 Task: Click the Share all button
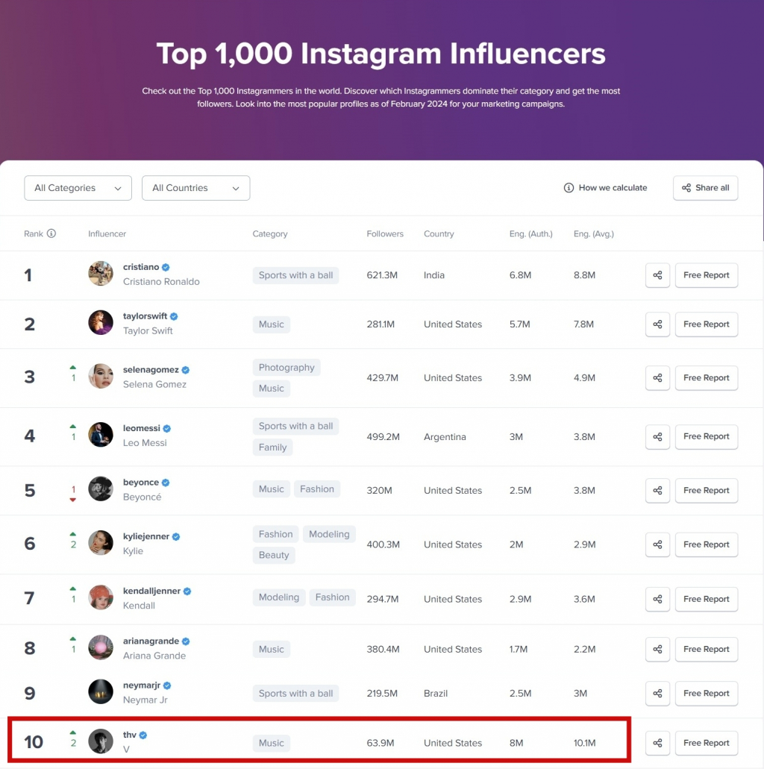tap(705, 188)
